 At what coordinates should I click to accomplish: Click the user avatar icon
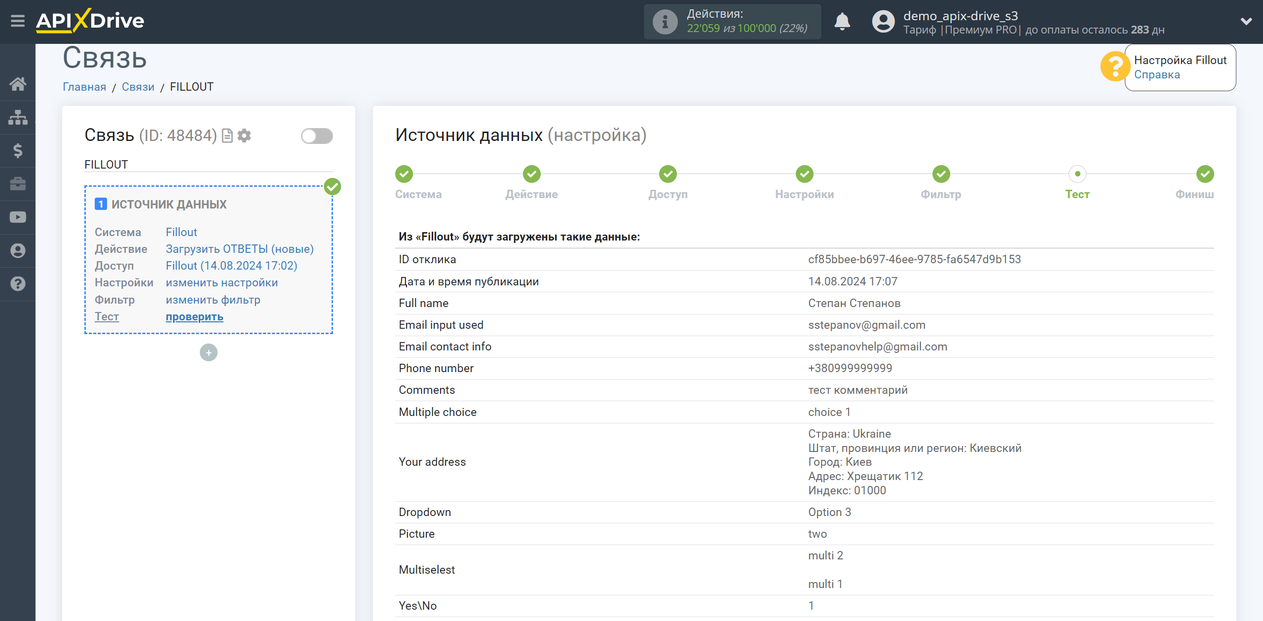(x=883, y=22)
